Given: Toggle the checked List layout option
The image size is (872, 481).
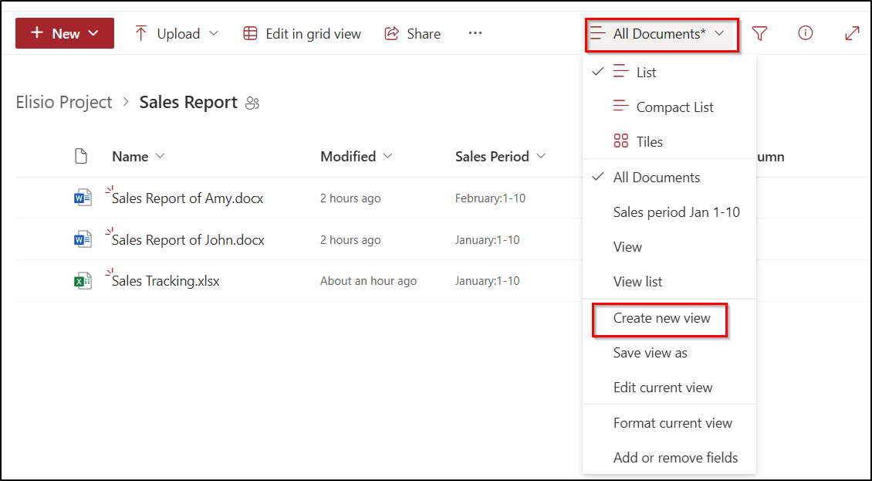Looking at the screenshot, I should click(x=645, y=72).
